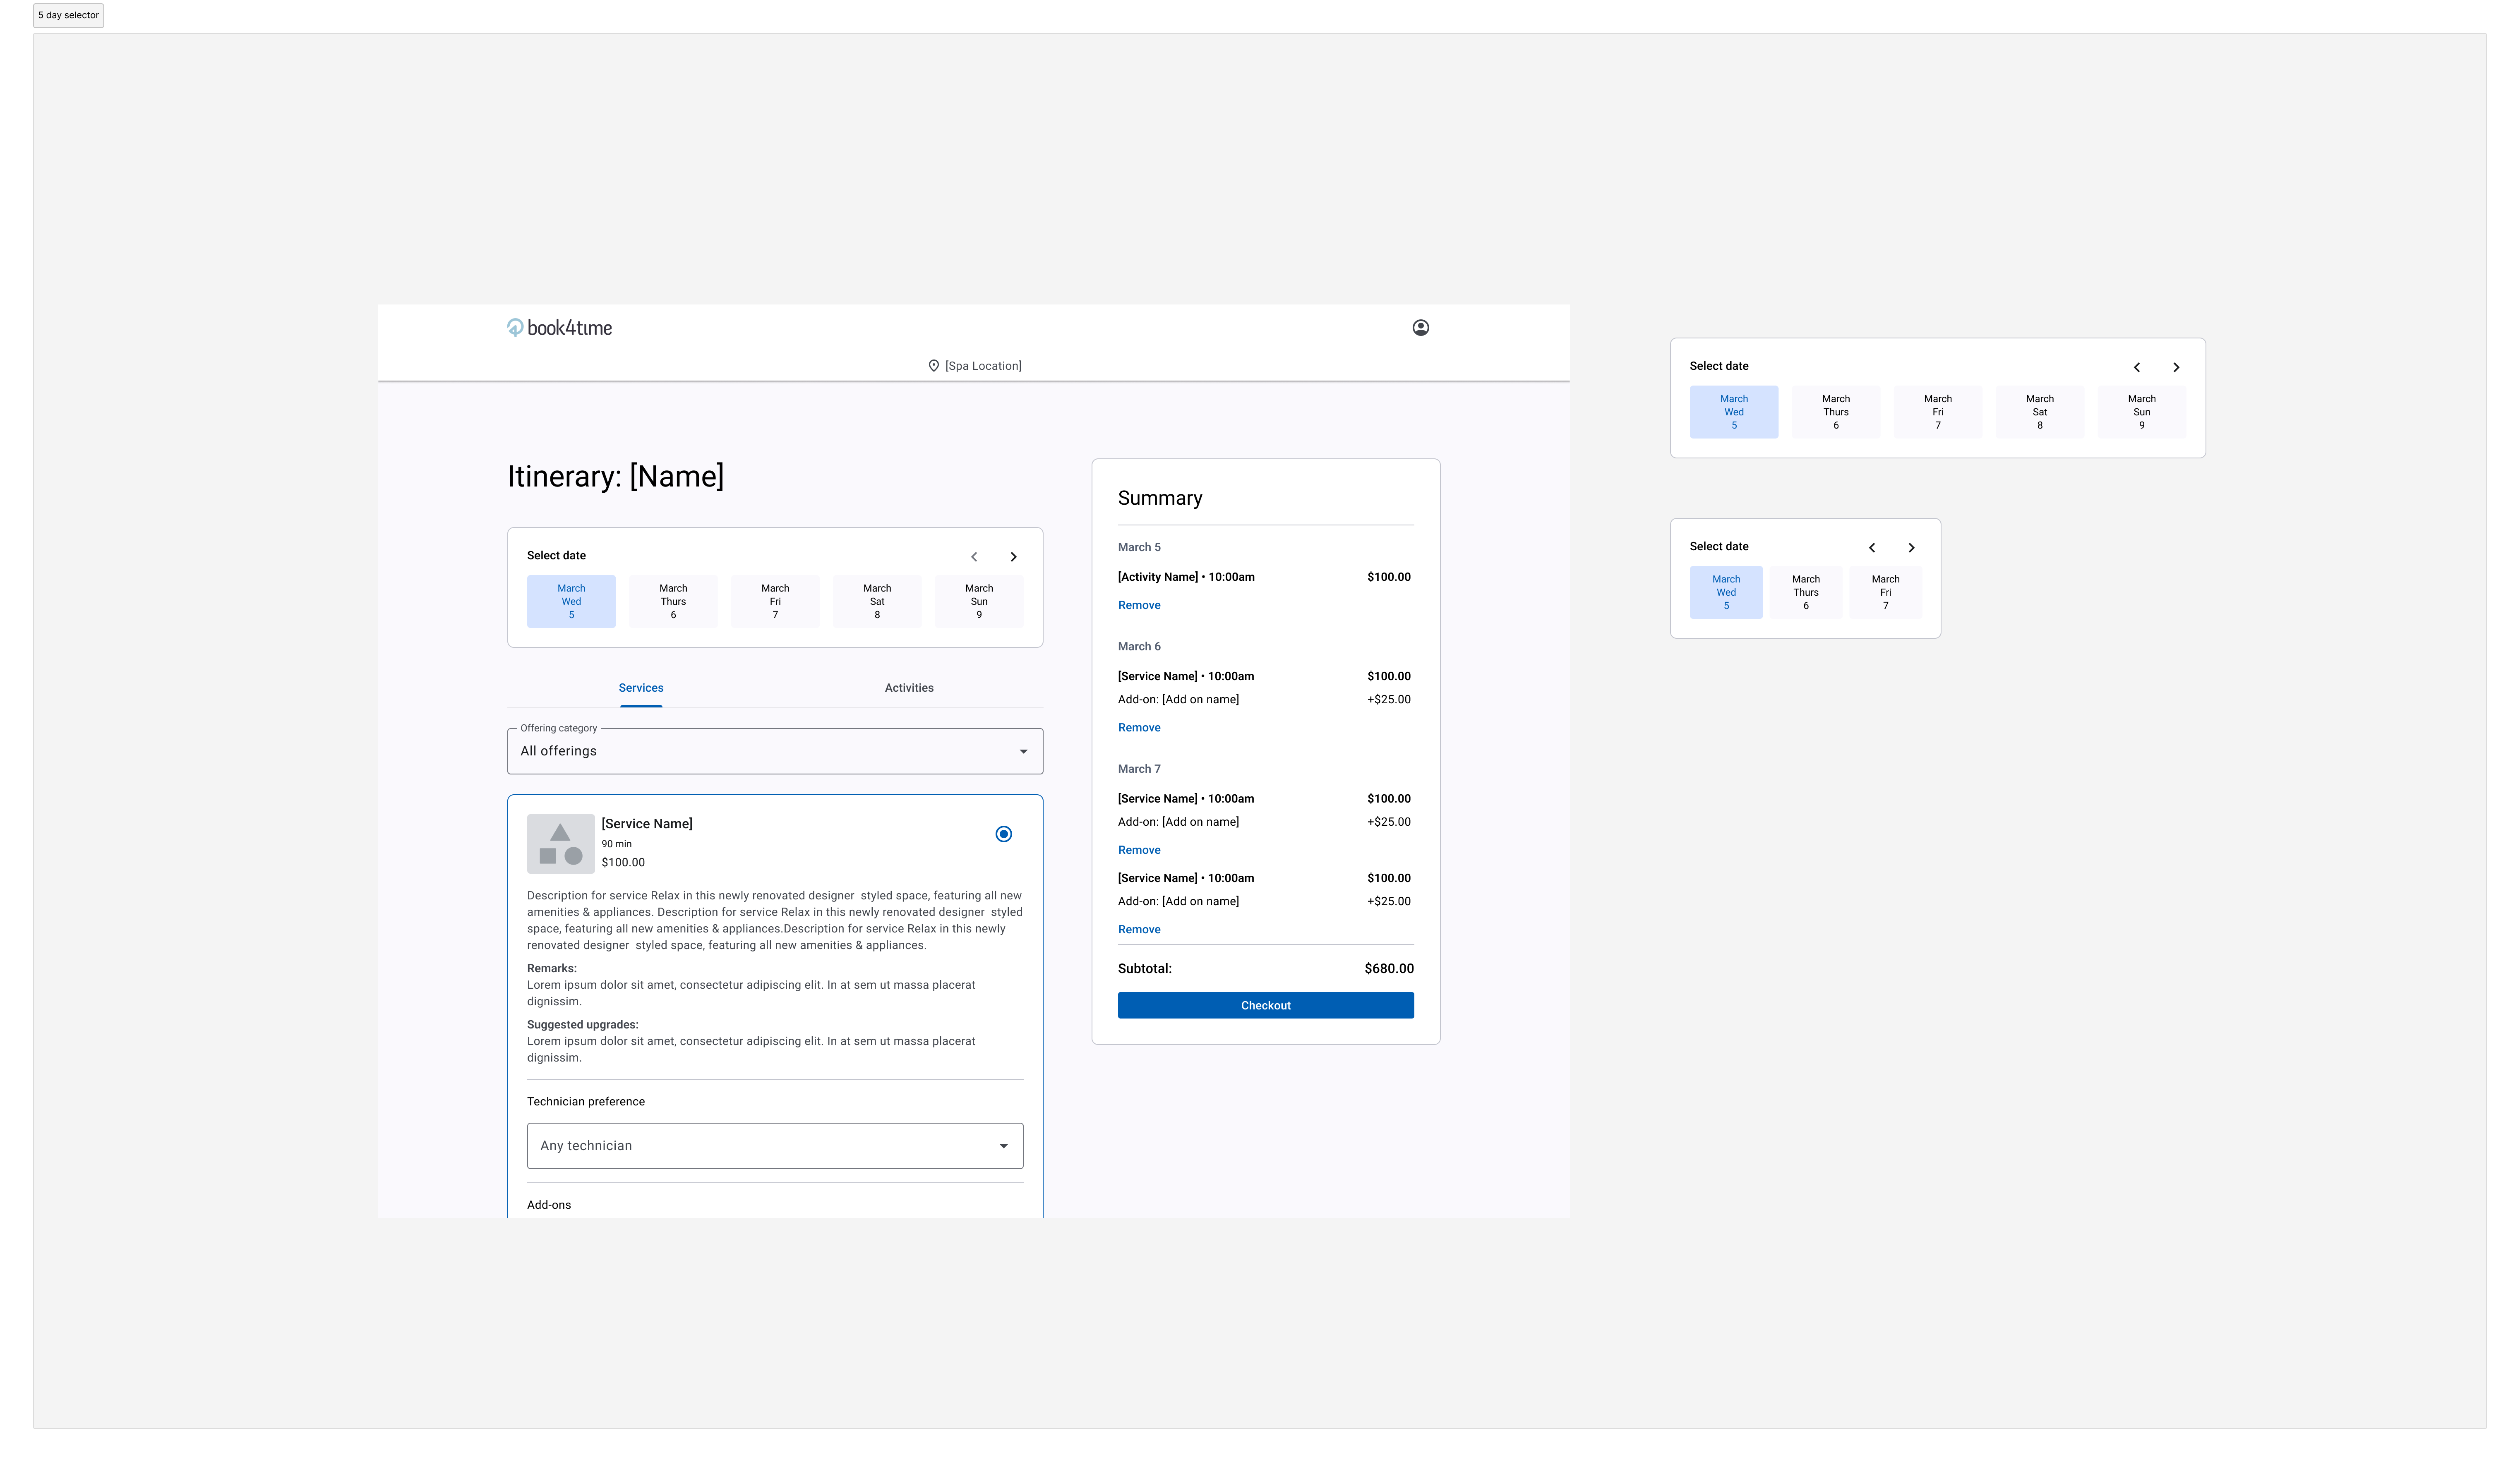The height and width of the screenshot is (1462, 2520).
Task: Select March Fri 7 in itinerary date picker
Action: [x=775, y=602]
